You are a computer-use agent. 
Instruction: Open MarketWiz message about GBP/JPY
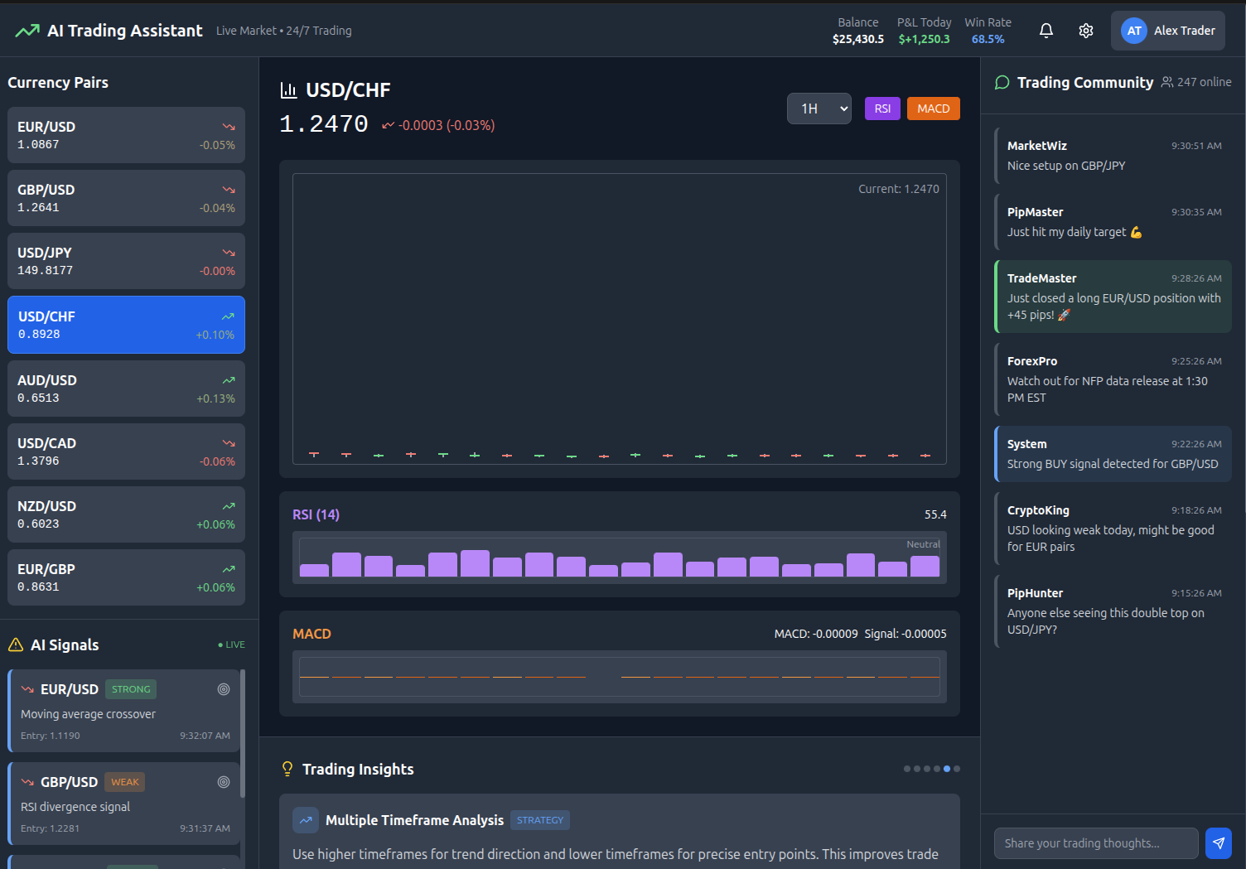click(x=1113, y=156)
